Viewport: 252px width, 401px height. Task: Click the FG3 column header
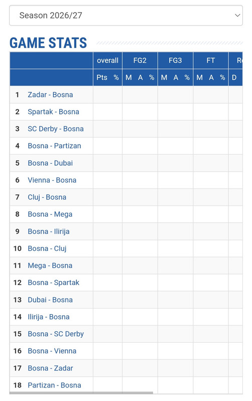pos(175,61)
